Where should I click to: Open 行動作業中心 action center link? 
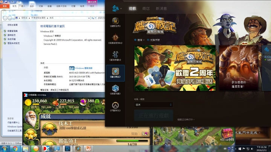tap(14, 122)
